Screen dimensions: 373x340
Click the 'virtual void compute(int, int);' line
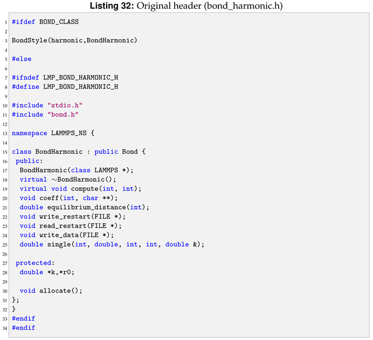tap(80, 188)
